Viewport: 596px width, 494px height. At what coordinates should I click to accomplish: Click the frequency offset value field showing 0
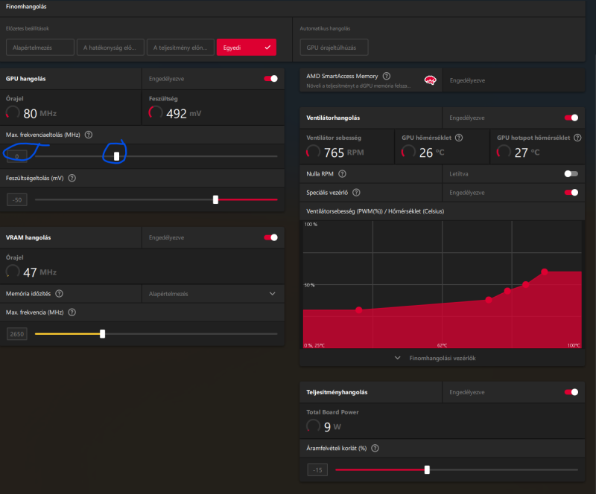16,156
